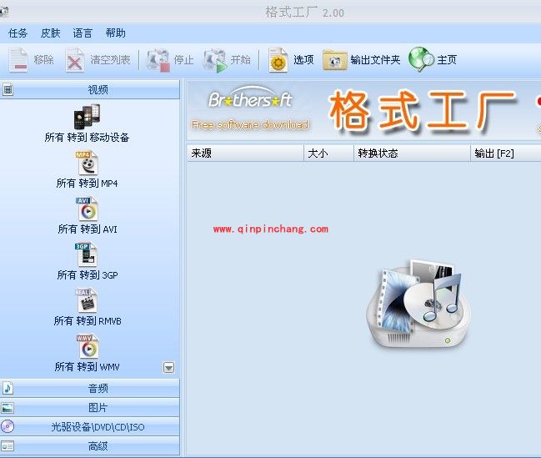Collapse the 视频 (Video) panel header
The image size is (541, 458).
coord(90,90)
